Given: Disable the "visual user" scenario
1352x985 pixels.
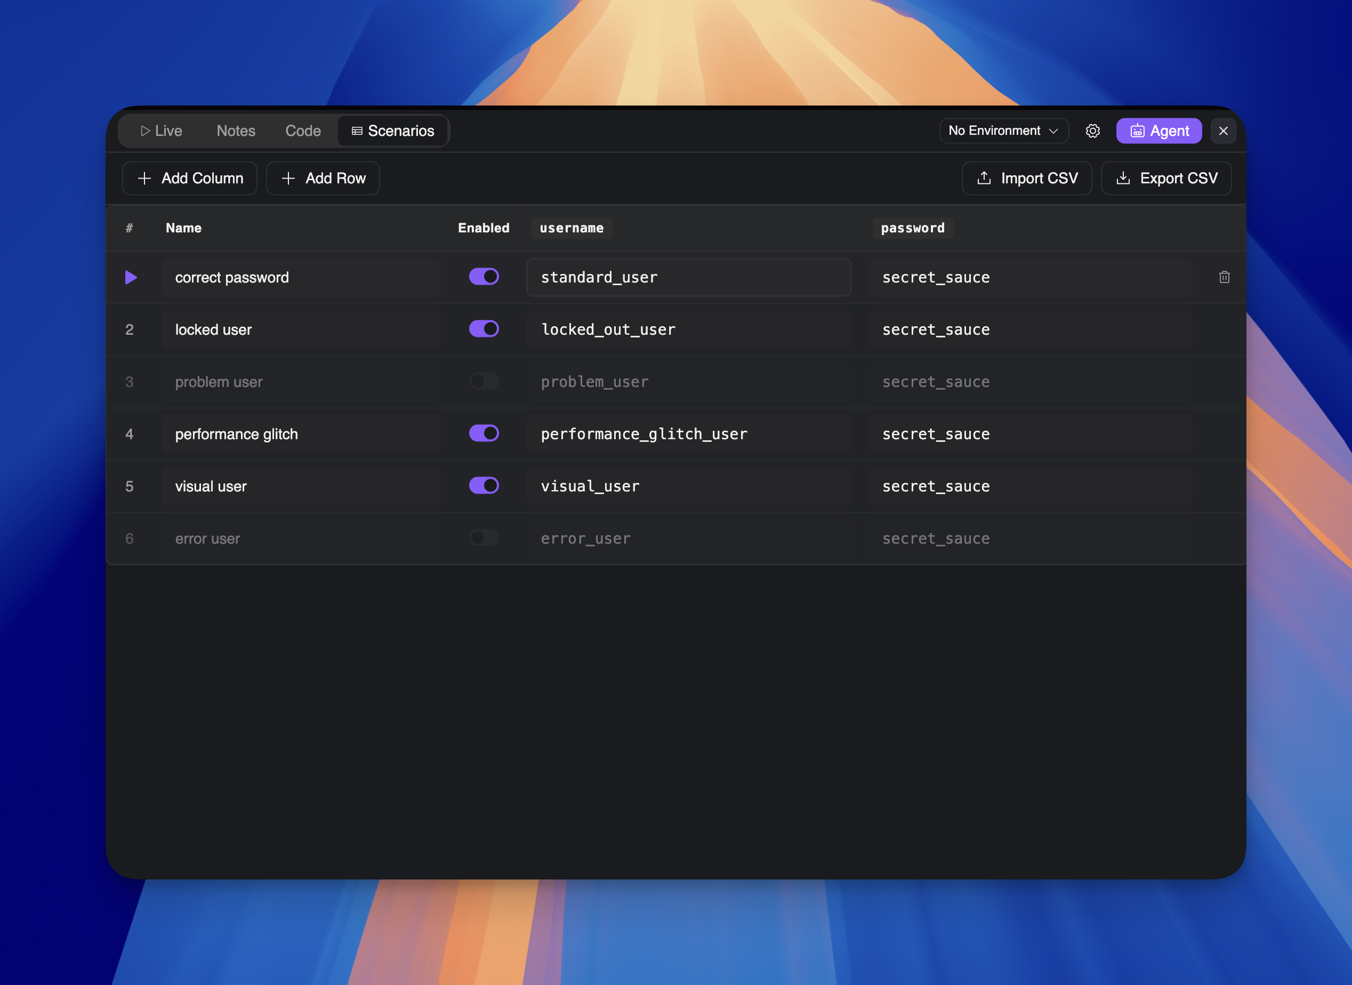Looking at the screenshot, I should [x=484, y=486].
